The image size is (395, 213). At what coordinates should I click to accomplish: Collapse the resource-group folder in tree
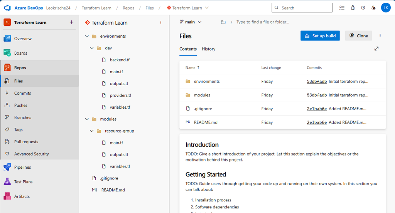coord(91,131)
